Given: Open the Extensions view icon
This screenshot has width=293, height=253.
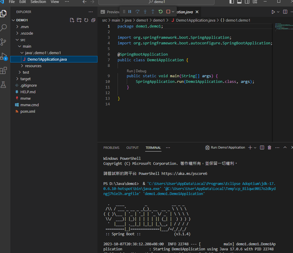Looking at the screenshot, I should [4, 70].
